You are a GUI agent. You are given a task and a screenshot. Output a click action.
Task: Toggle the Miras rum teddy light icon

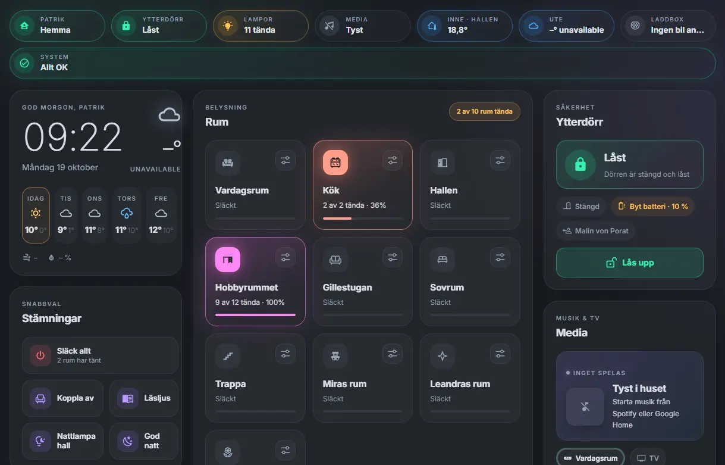click(335, 356)
